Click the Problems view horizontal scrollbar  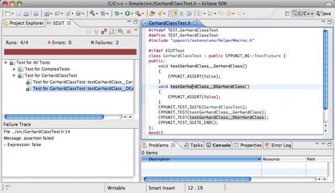point(197,179)
